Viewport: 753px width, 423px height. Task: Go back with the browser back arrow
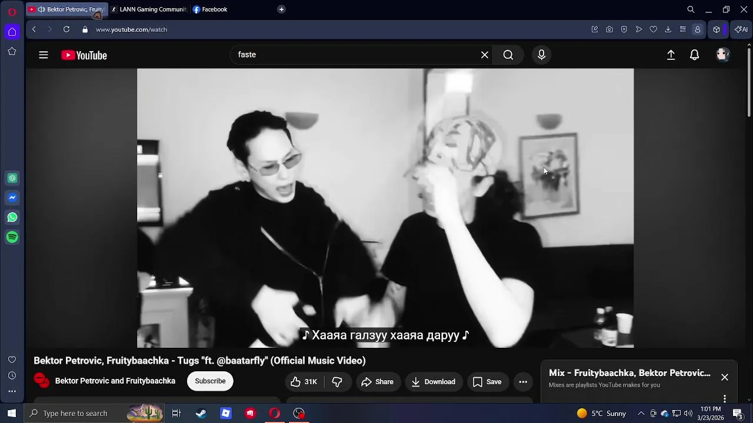(34, 29)
